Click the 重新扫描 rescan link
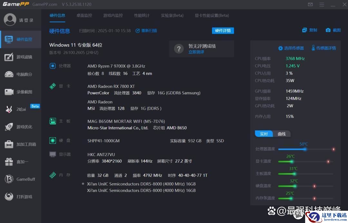This screenshot has height=223, width=348. (x=146, y=31)
